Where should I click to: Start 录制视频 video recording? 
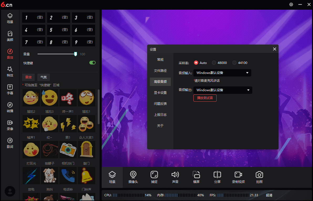click(238, 177)
